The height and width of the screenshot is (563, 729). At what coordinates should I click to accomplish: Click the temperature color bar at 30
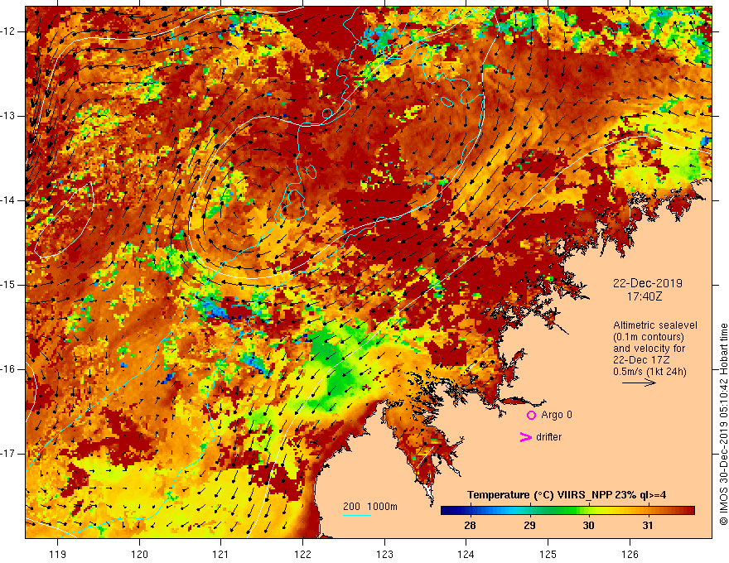[588, 511]
